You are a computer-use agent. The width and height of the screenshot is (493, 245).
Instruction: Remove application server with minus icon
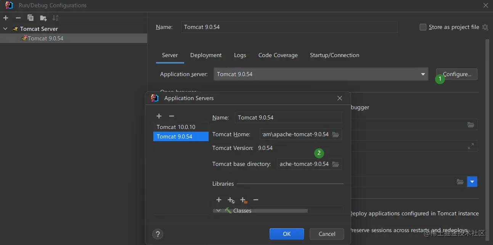click(172, 116)
